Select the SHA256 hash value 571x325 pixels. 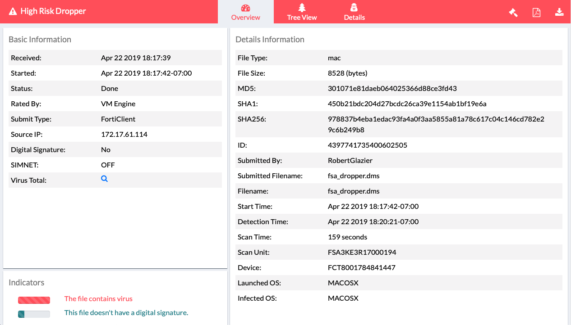click(436, 124)
